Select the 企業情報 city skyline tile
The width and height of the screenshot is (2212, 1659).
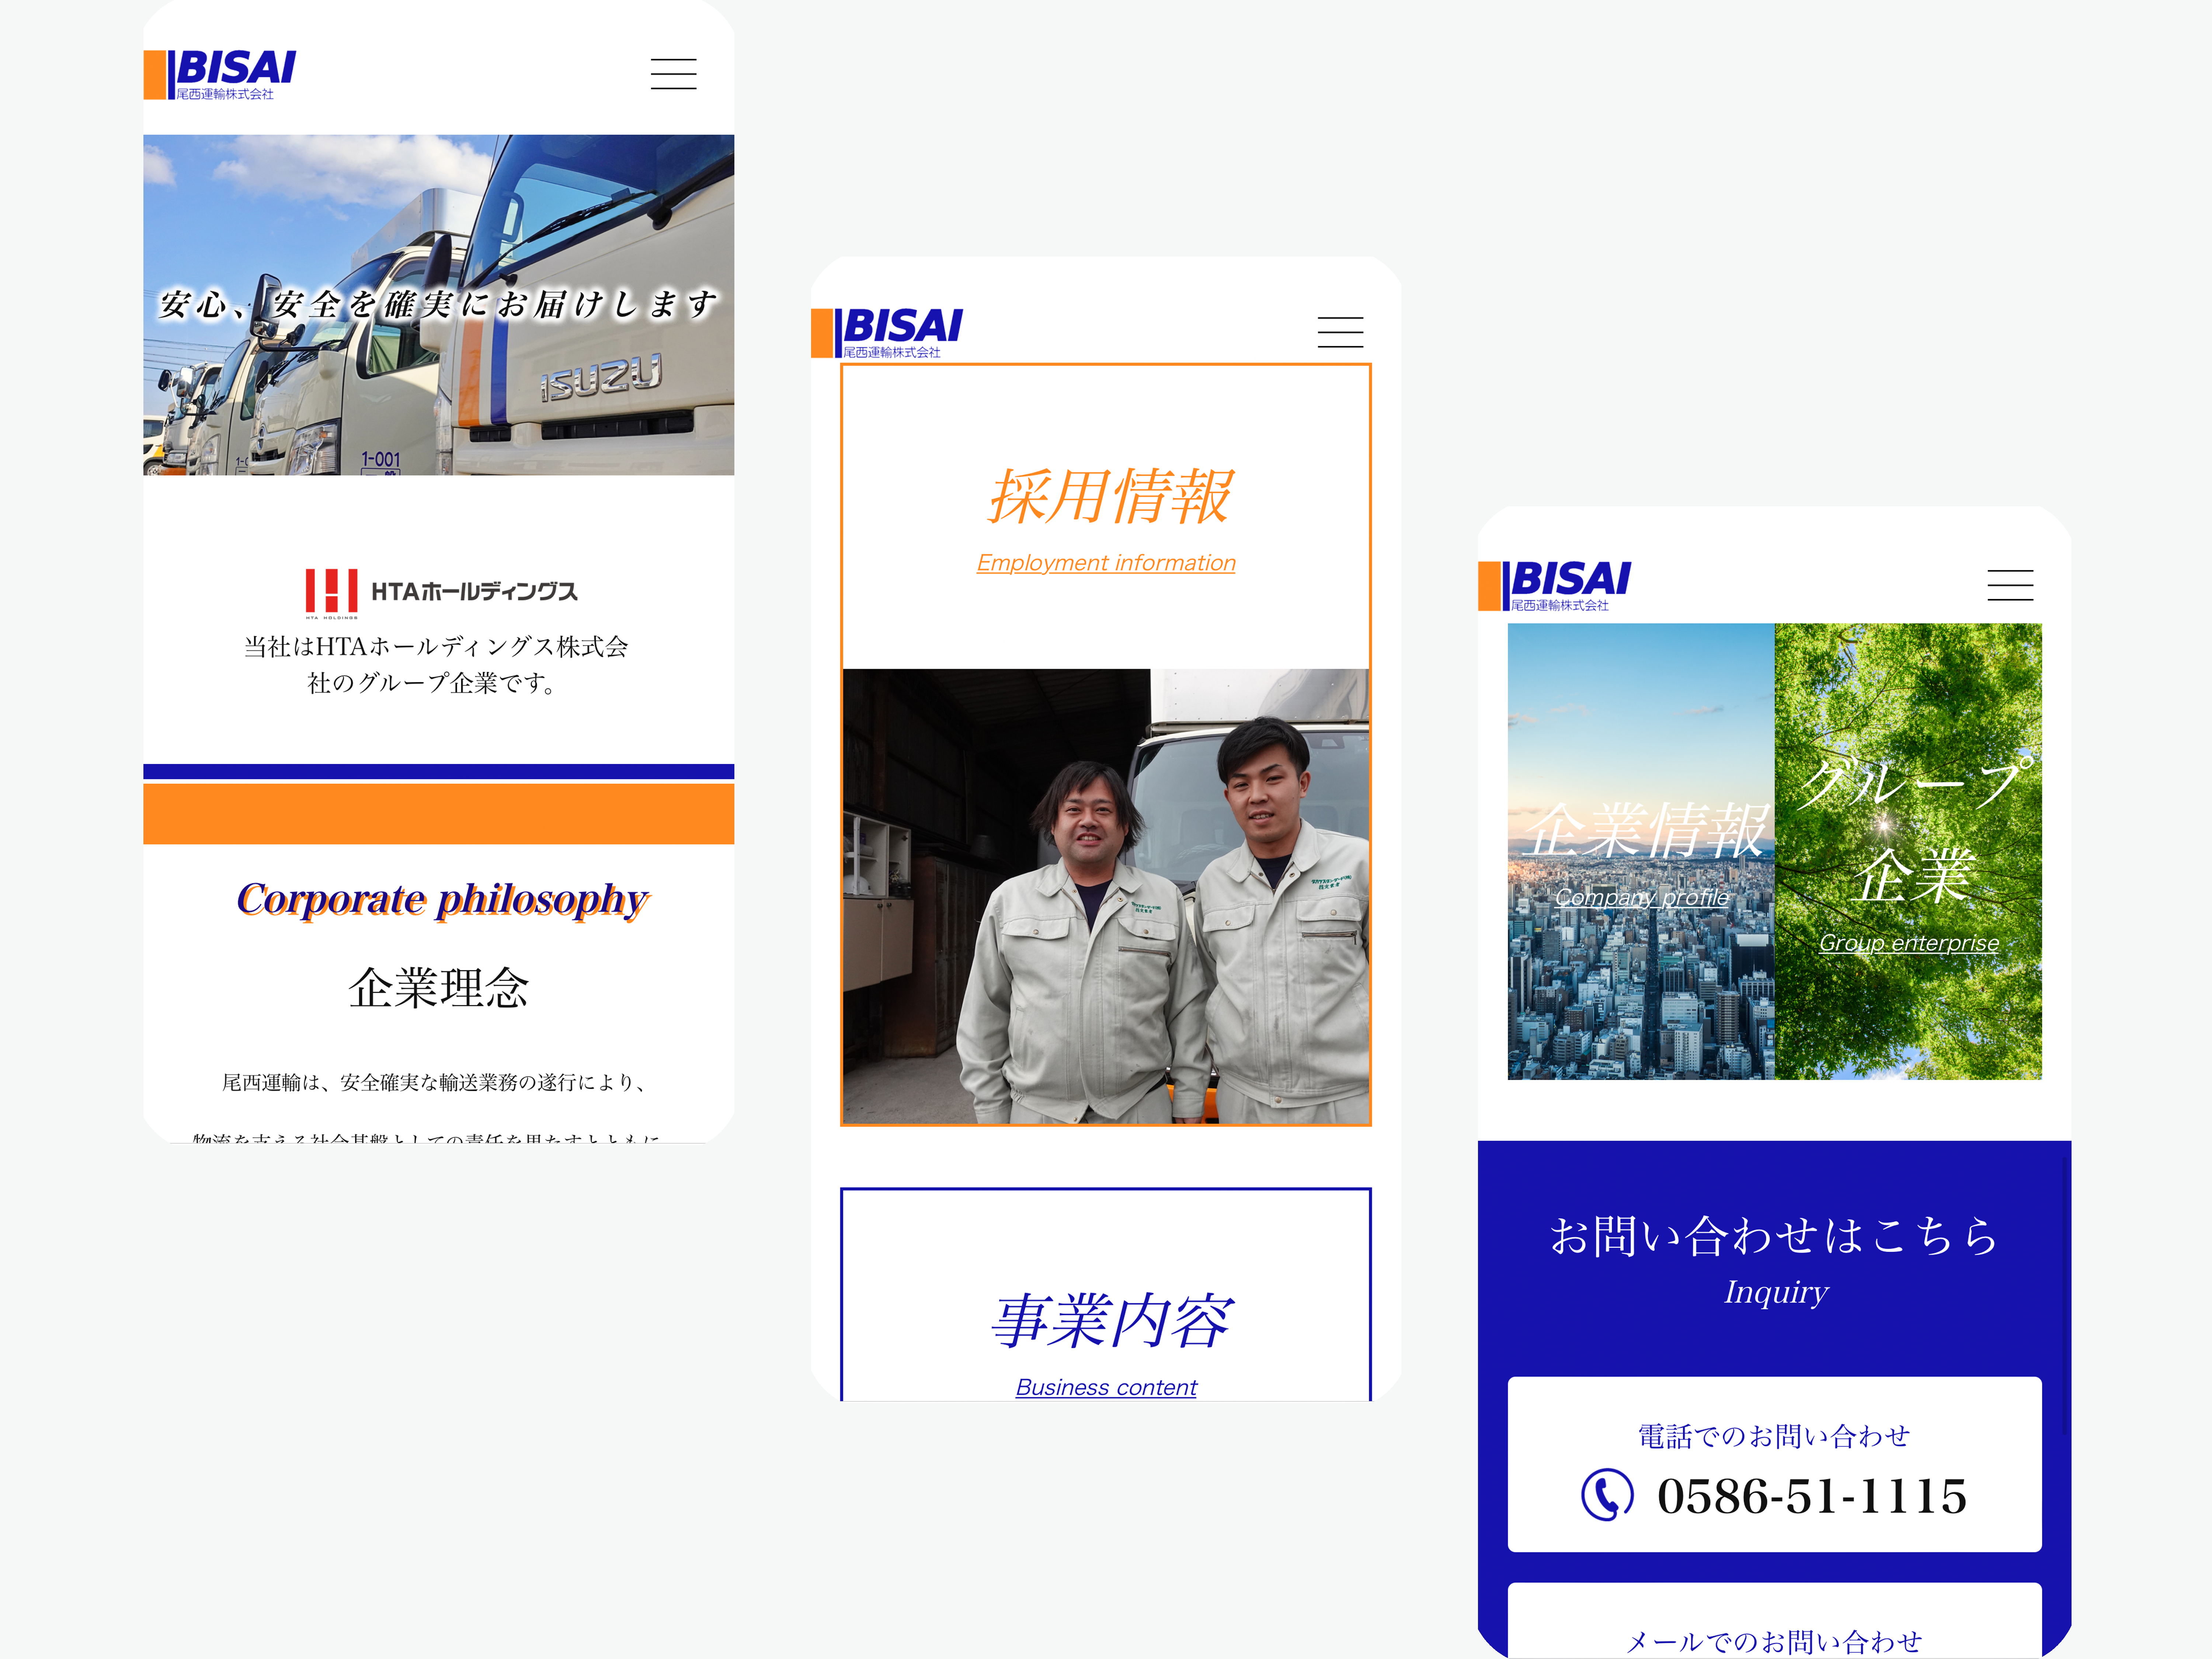click(x=1641, y=851)
